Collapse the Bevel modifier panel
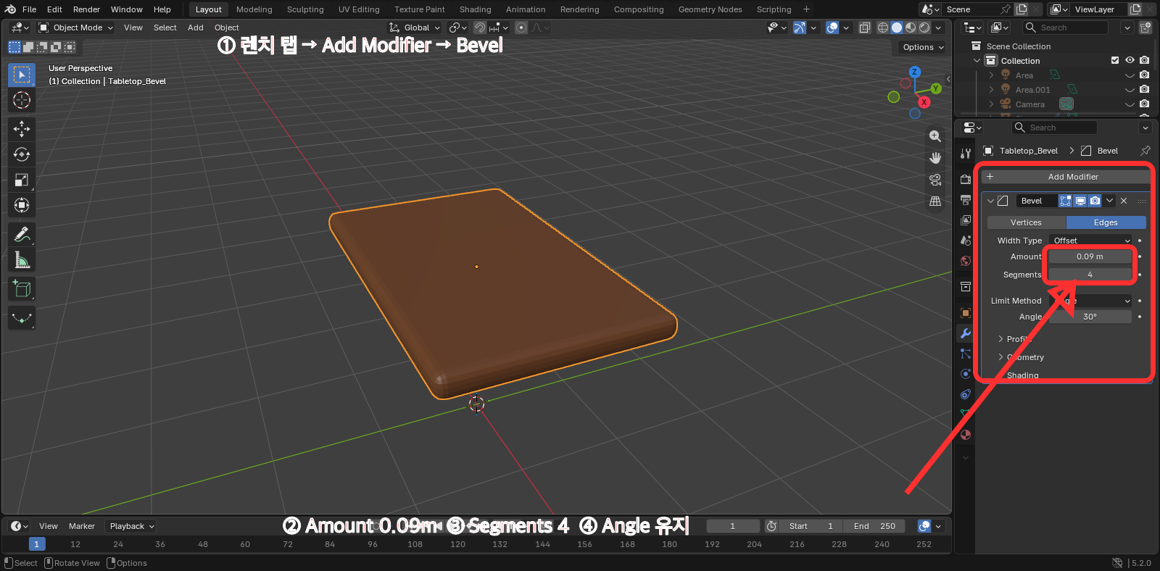 click(990, 201)
